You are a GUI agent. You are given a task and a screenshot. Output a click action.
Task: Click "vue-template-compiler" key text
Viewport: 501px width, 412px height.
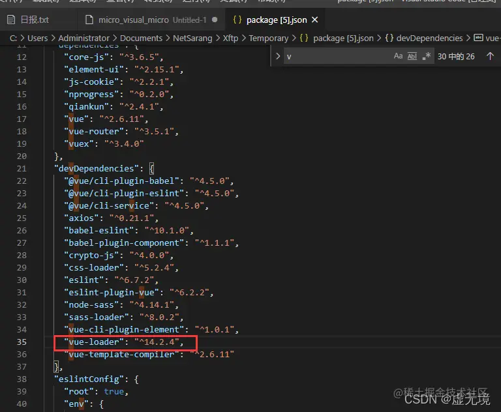pyautogui.click(x=121, y=355)
